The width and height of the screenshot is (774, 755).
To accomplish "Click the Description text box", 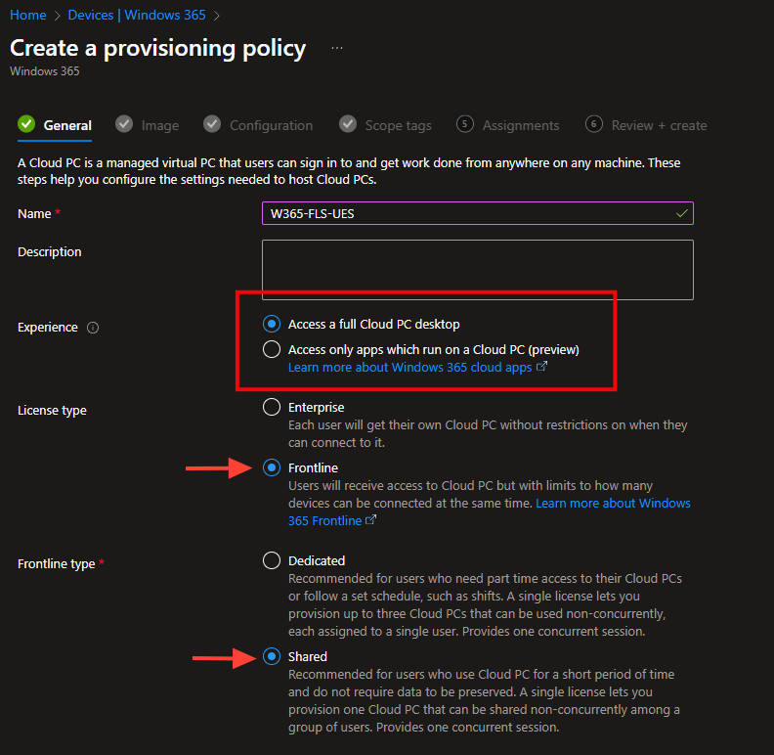I will [477, 269].
